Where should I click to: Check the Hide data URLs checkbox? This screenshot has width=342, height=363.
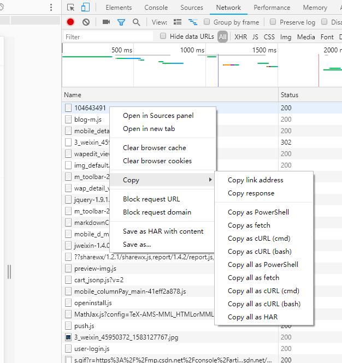tap(163, 36)
